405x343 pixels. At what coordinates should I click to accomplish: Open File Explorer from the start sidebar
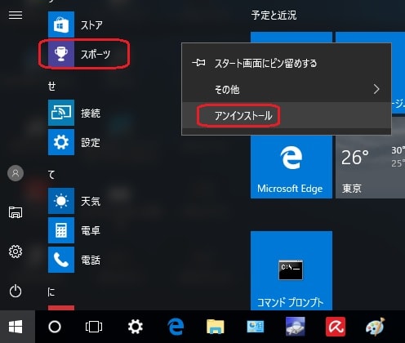pos(16,212)
